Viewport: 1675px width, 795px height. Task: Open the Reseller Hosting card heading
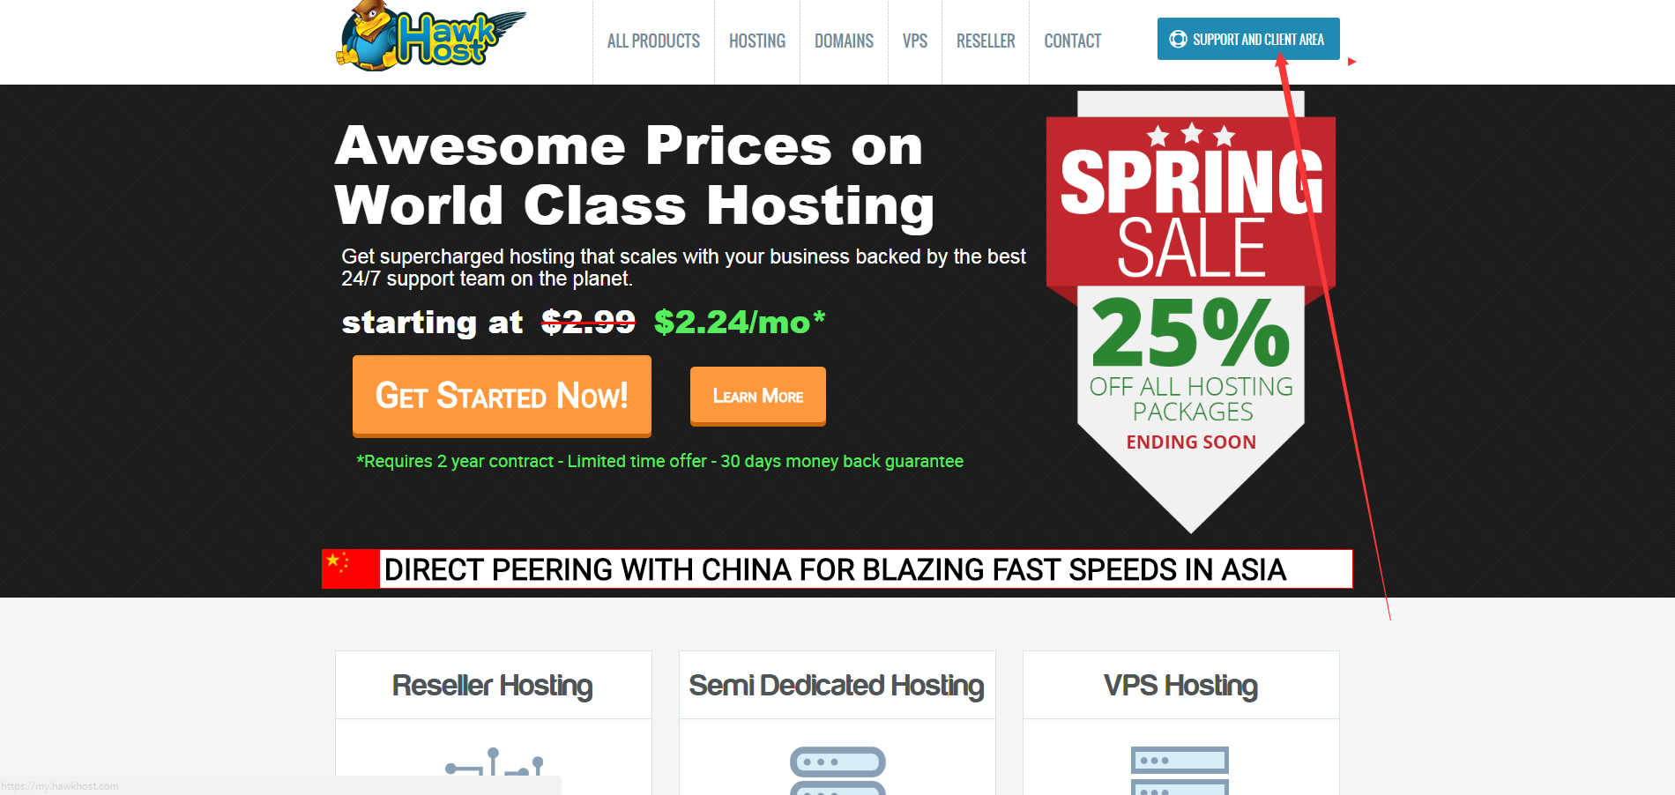point(493,685)
